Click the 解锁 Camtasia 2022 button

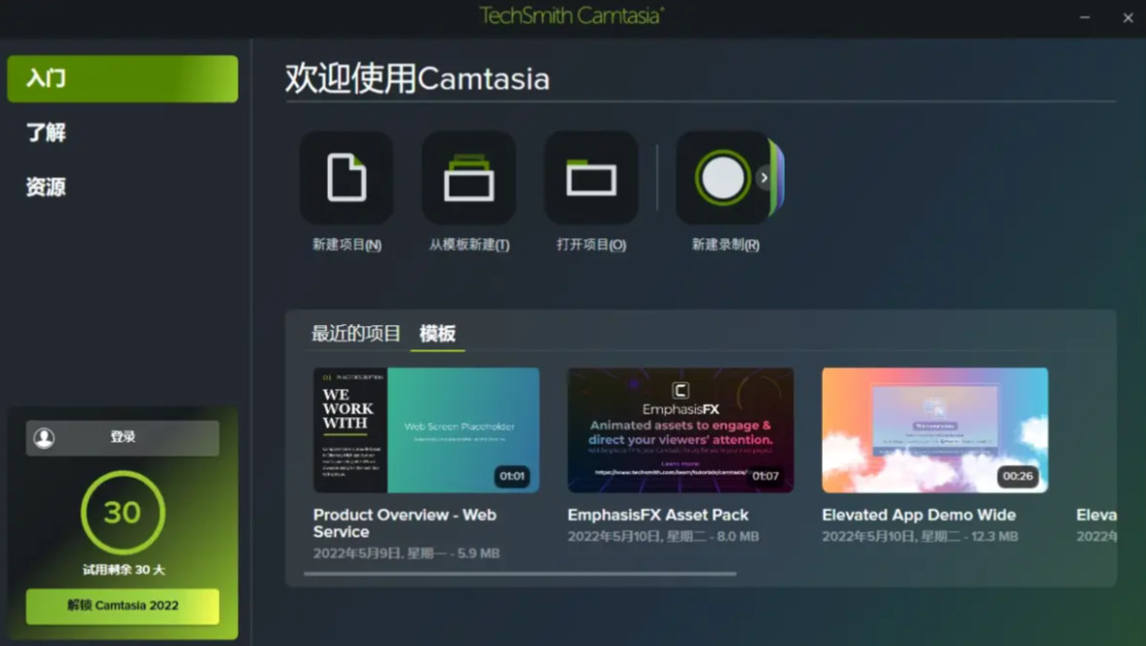123,606
